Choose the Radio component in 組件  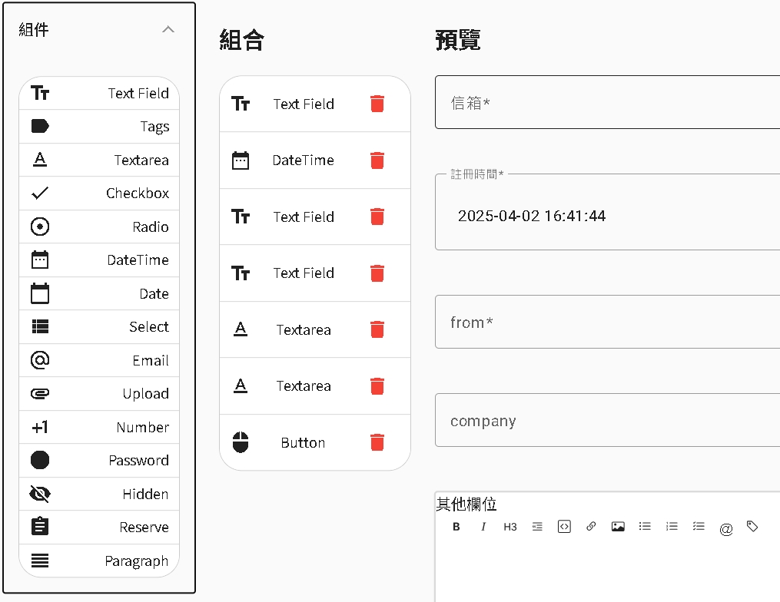[x=99, y=227]
